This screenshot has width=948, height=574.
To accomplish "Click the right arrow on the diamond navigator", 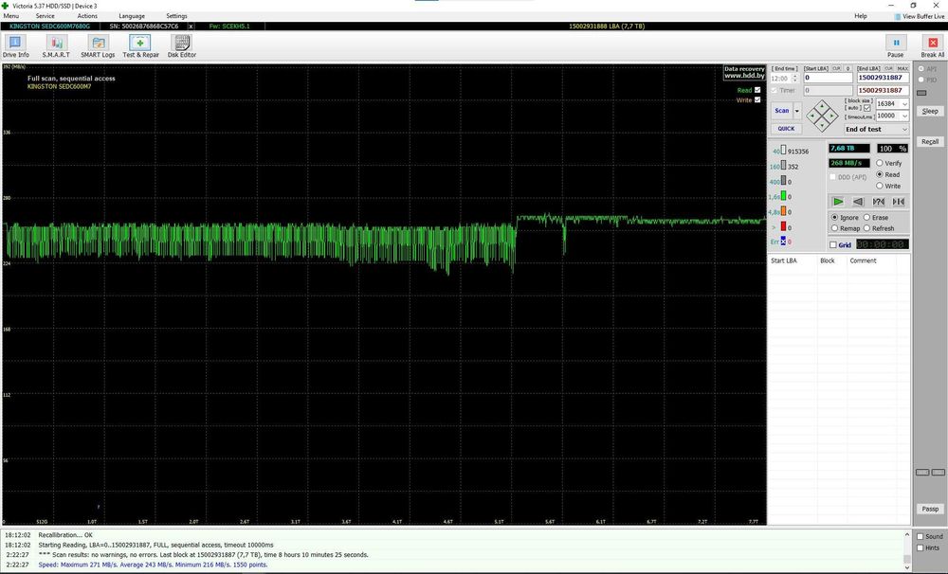I will click(832, 116).
